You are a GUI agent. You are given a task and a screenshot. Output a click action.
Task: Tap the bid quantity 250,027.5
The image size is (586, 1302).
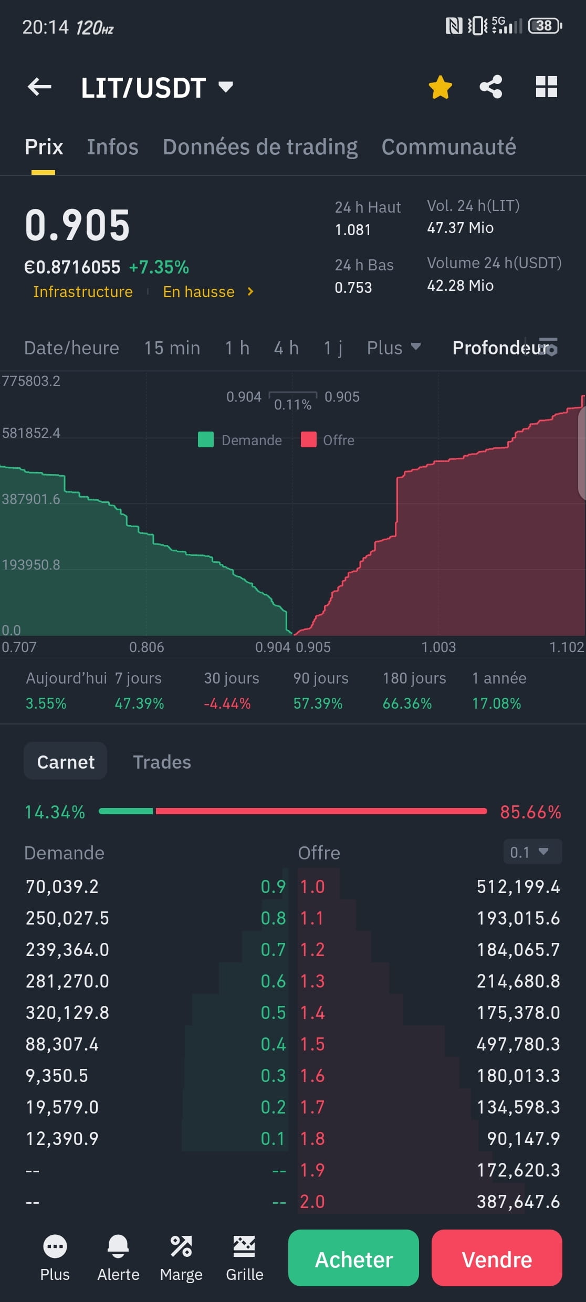[x=67, y=918]
